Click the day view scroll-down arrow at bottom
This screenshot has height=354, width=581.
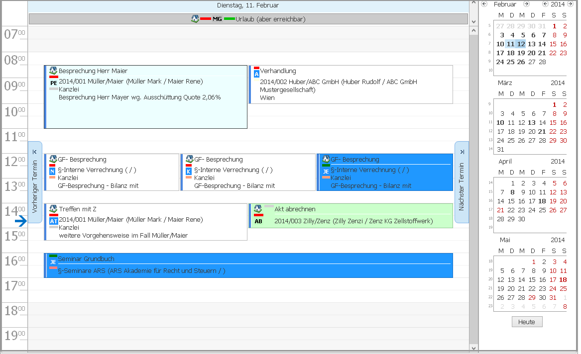click(473, 348)
